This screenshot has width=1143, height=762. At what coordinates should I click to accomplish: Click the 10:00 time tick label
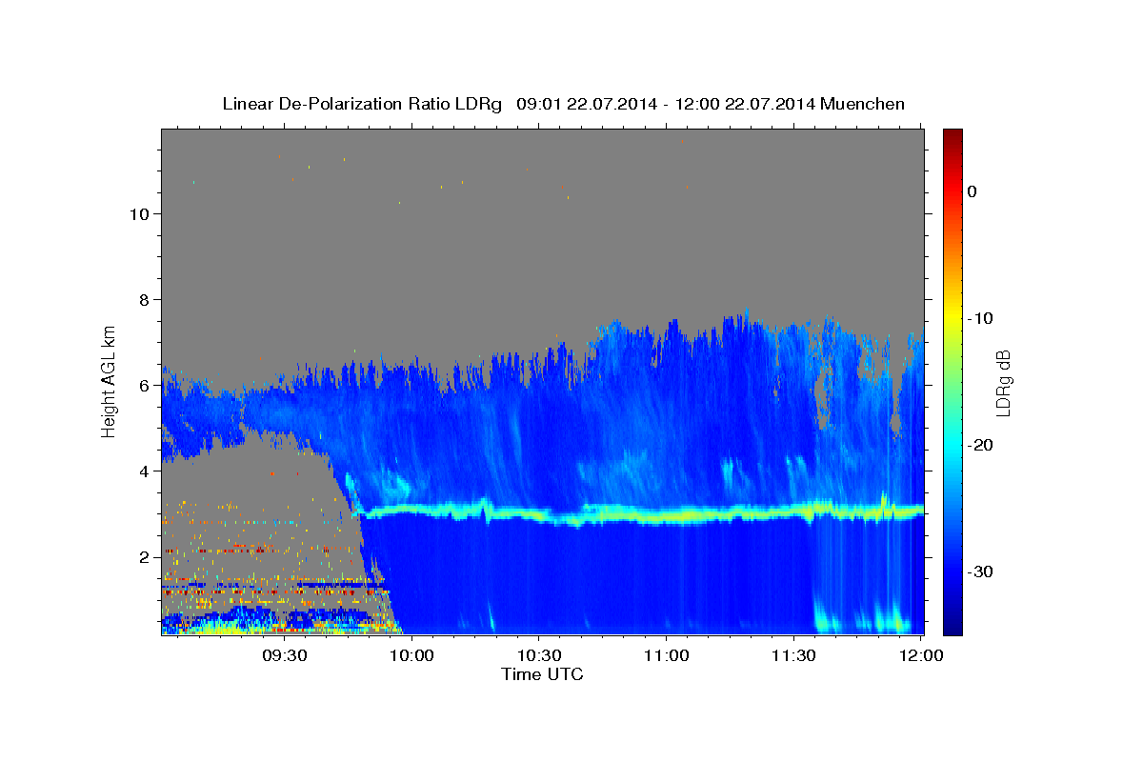coord(412,656)
